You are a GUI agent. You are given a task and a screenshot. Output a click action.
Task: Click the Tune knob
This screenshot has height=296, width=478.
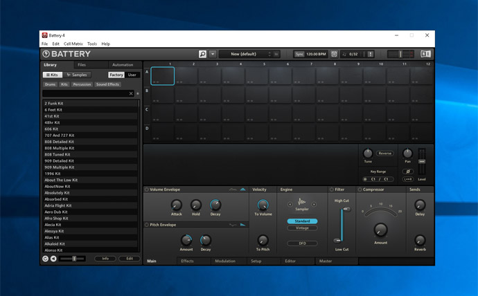pyautogui.click(x=368, y=153)
